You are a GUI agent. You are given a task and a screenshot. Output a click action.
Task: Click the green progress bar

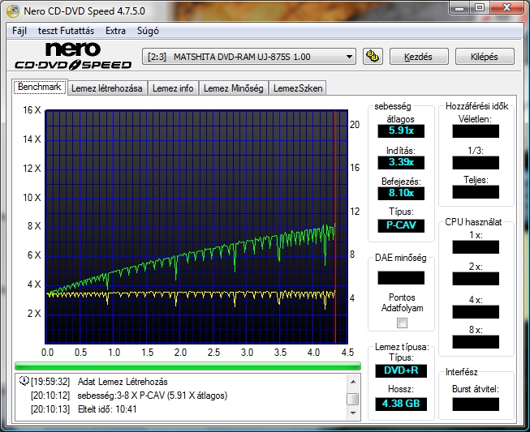[187, 366]
